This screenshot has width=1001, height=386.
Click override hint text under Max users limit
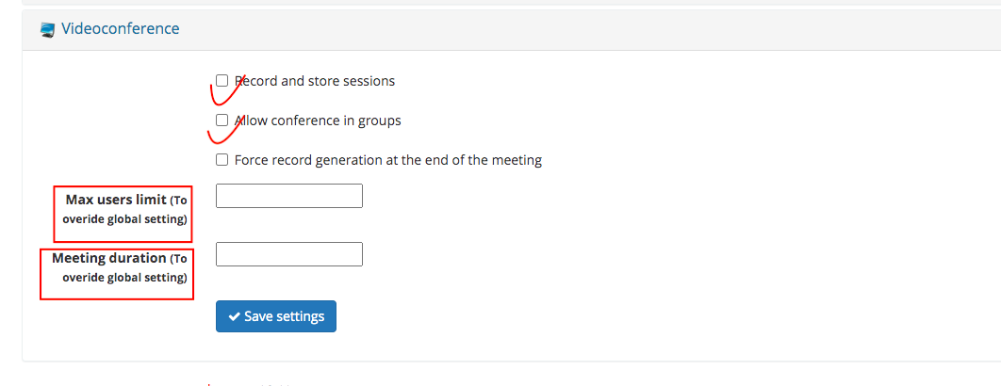click(x=125, y=219)
